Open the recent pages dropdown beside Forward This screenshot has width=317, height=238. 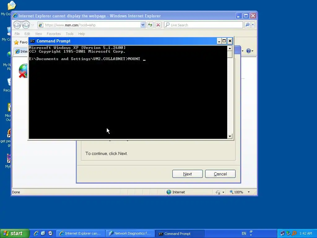coord(33,25)
